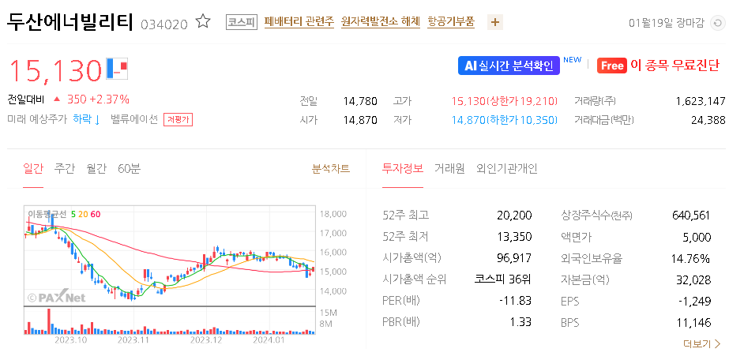This screenshot has width=729, height=360.
Task: Click the 외국인보유율 value 14.76%
Action: coord(691,258)
